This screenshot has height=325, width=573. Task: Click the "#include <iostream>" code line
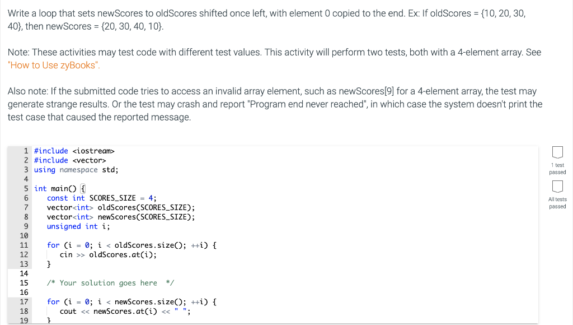[x=74, y=151]
